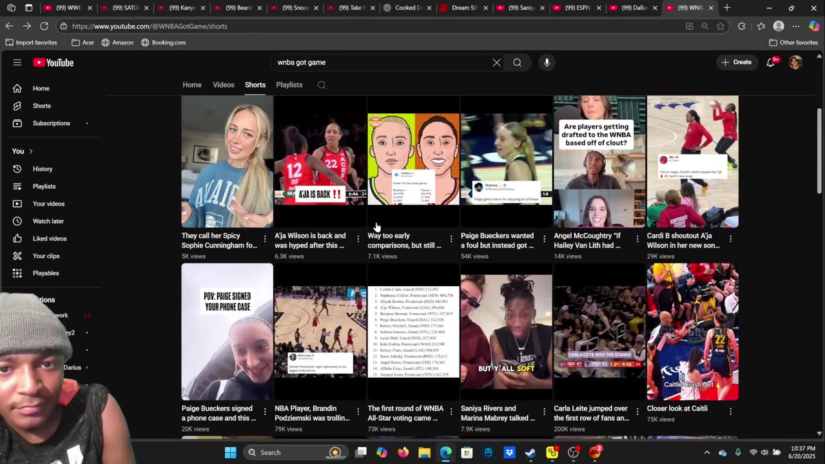Open YouTube notifications bell

click(771, 63)
